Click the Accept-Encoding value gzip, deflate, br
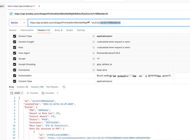This screenshot has width=190, height=140. [x=105, y=64]
